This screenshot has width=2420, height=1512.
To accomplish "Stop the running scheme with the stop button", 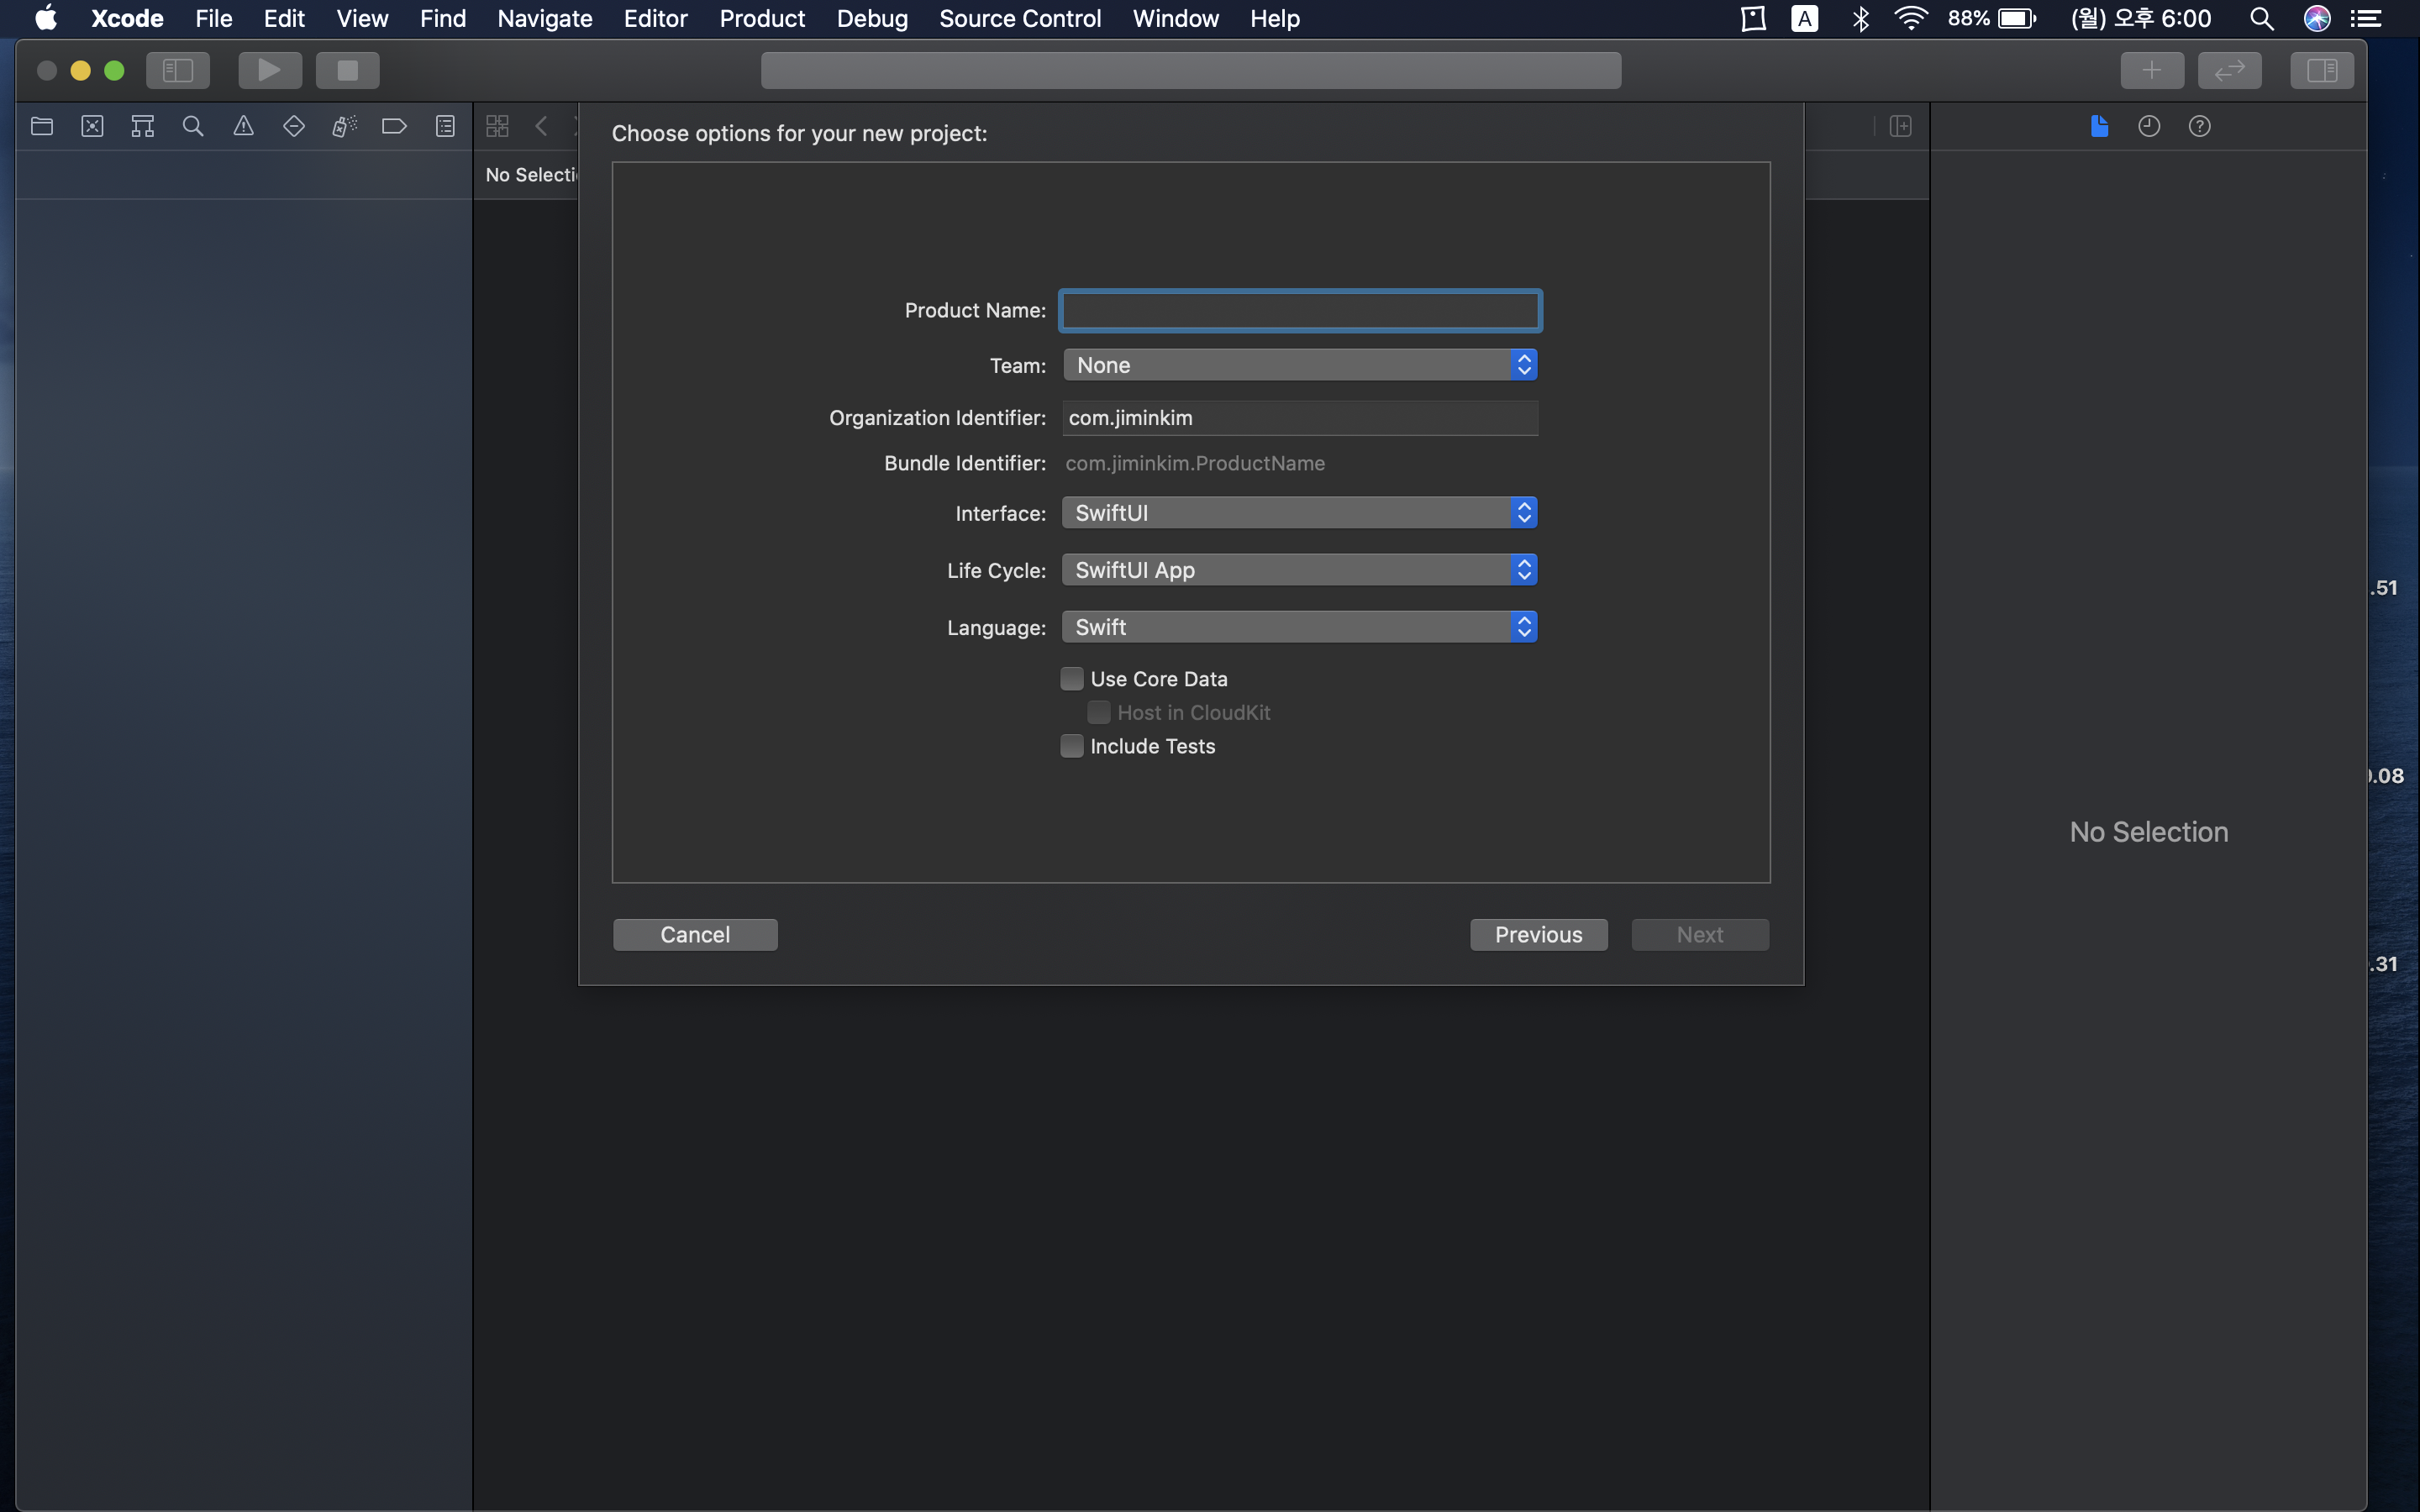I will 348,70.
